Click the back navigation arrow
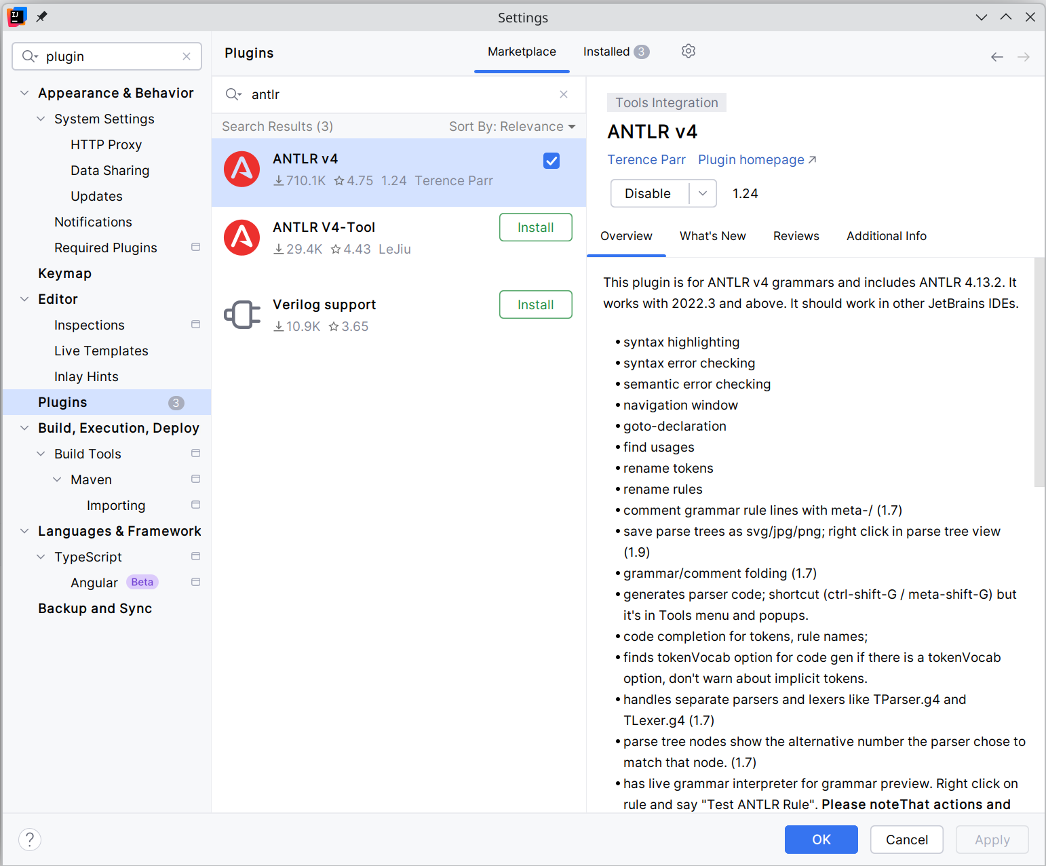Viewport: 1046px width, 866px height. coord(996,57)
